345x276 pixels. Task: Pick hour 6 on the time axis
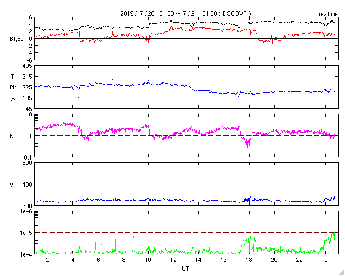click(98, 260)
